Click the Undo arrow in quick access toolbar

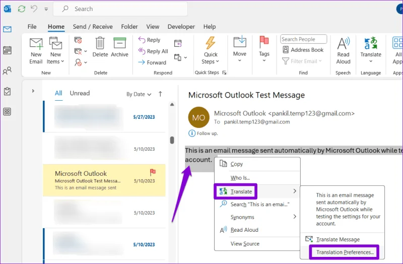34,9
